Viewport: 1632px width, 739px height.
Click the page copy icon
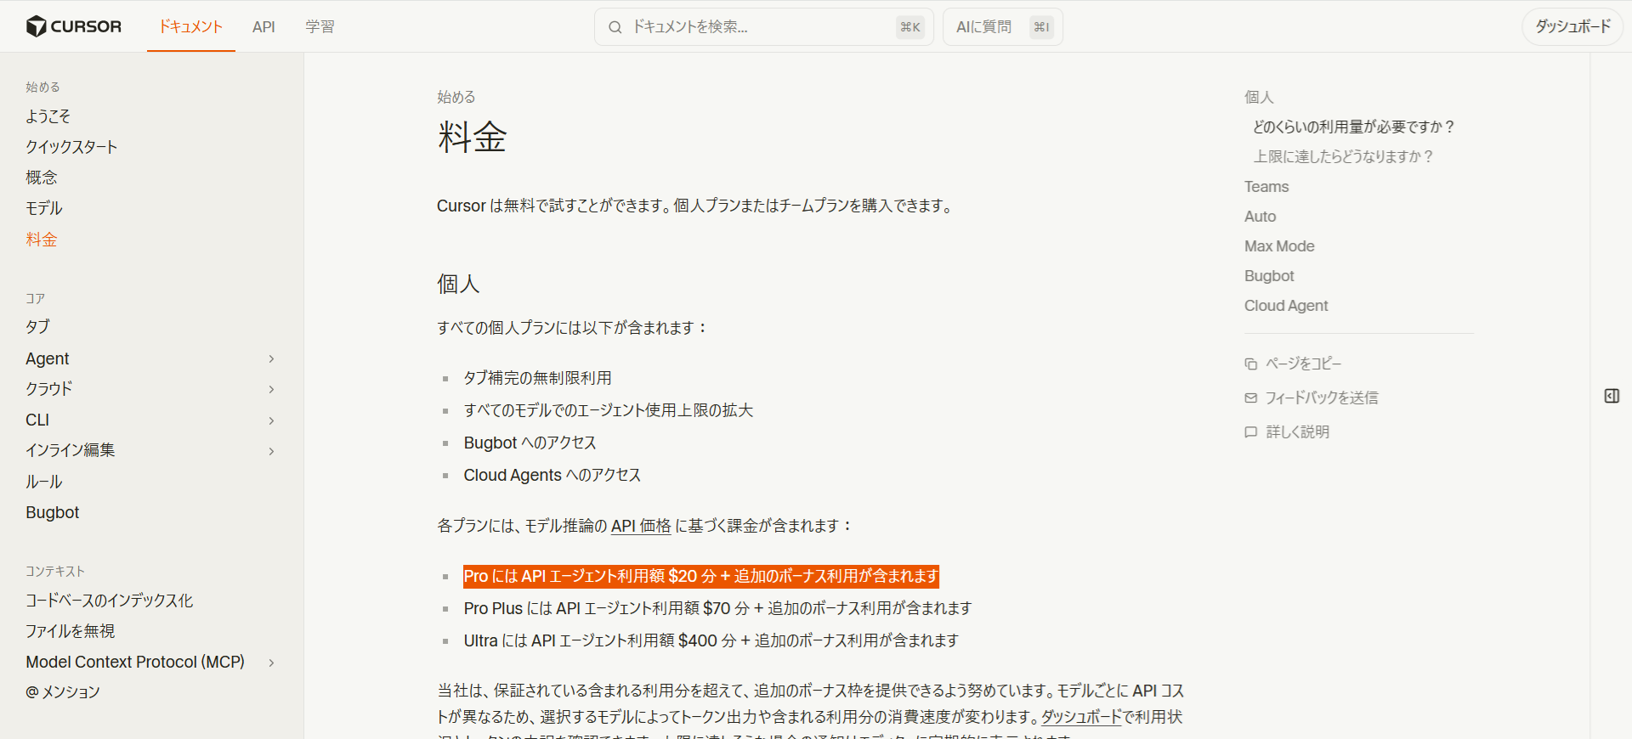tap(1250, 364)
